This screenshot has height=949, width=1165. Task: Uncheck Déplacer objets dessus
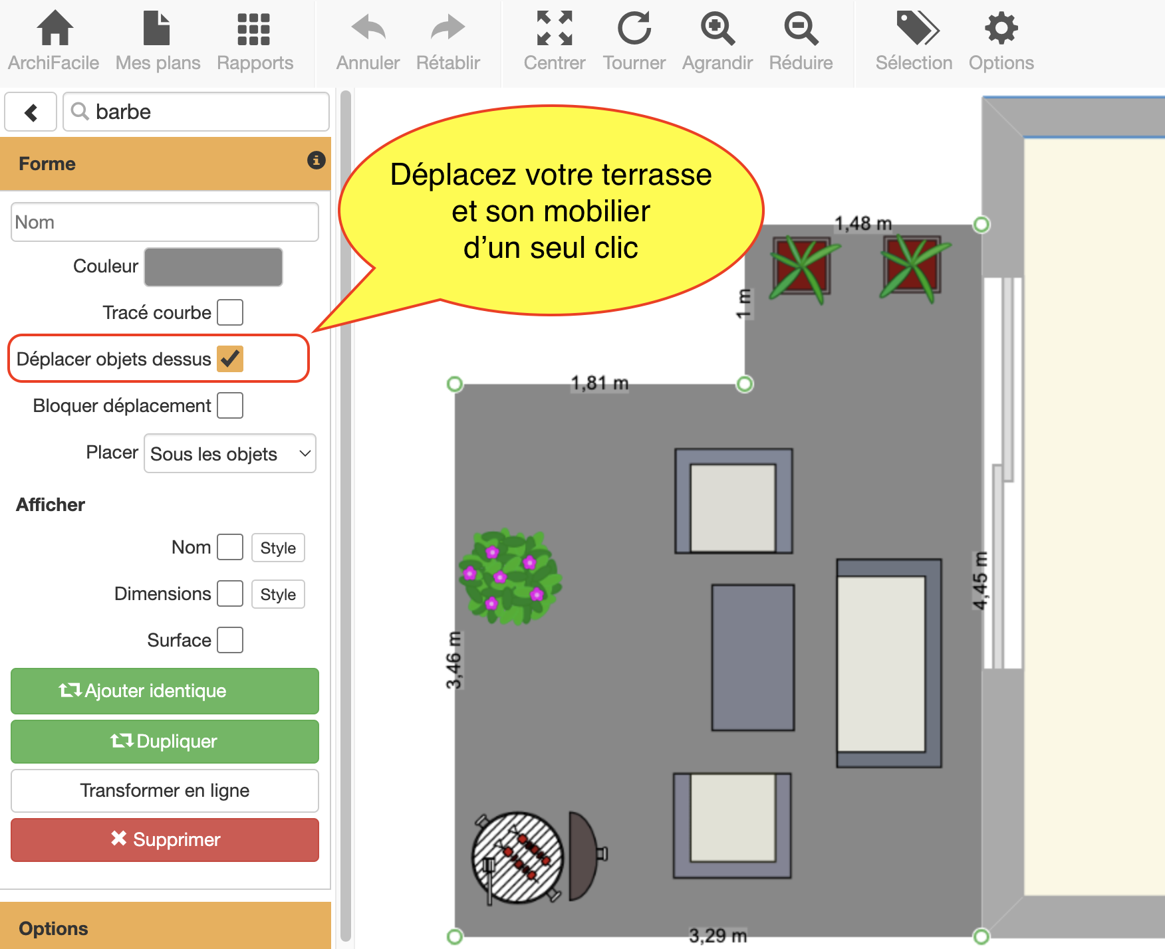[230, 359]
